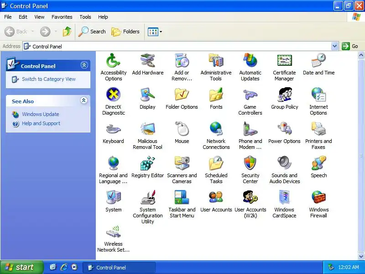The image size is (365, 274).
Task: Open the Fonts folder
Action: tap(216, 95)
